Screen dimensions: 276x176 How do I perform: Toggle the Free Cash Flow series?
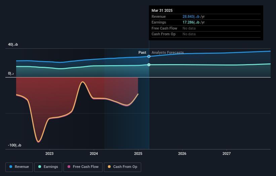[83, 167]
